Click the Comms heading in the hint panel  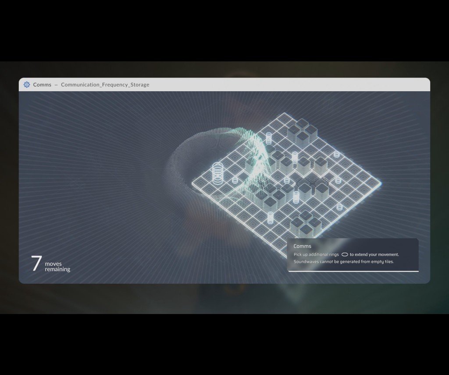coord(302,246)
